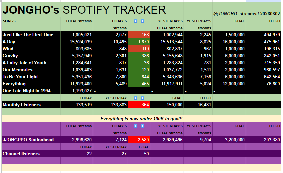Image resolution: width=283 pixels, height=173 pixels.
Task: Select today's streams value 7,800
Action: (110, 77)
